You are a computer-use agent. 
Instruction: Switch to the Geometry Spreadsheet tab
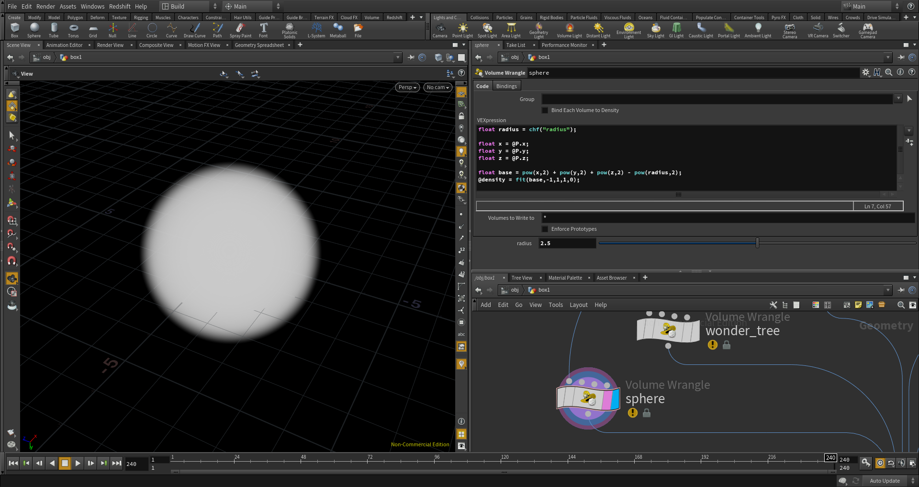point(259,45)
